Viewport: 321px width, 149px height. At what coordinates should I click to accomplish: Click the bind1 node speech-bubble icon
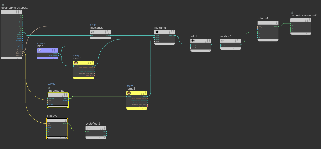pos(40,50)
